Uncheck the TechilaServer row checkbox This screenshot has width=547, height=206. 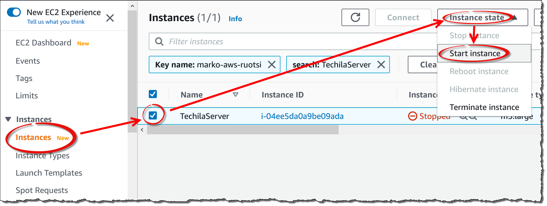tap(153, 115)
